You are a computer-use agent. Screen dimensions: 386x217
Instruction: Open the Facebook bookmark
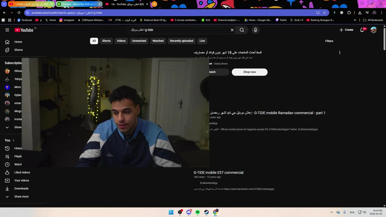pos(25,20)
